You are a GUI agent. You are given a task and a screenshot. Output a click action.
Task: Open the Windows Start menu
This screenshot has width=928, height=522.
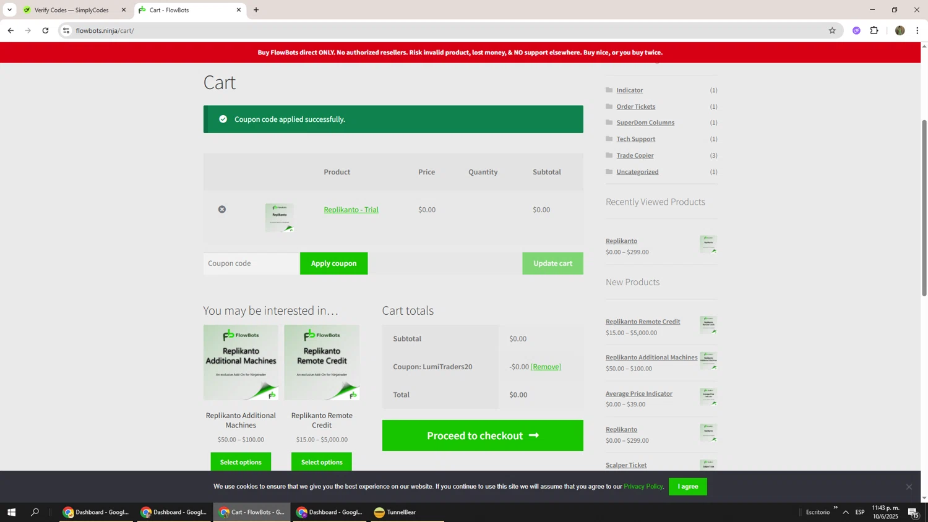click(x=11, y=512)
